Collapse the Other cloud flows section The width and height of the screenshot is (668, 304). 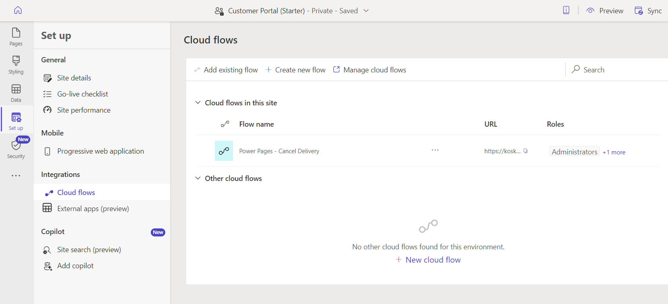tap(198, 178)
